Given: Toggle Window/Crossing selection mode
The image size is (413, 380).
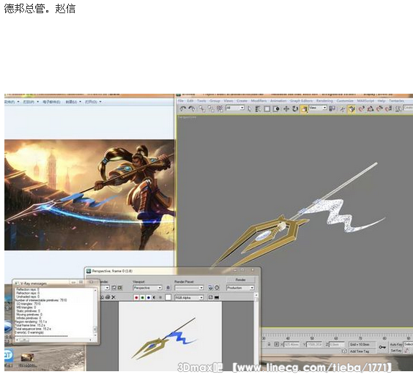Looking at the screenshot, I should point(276,109).
